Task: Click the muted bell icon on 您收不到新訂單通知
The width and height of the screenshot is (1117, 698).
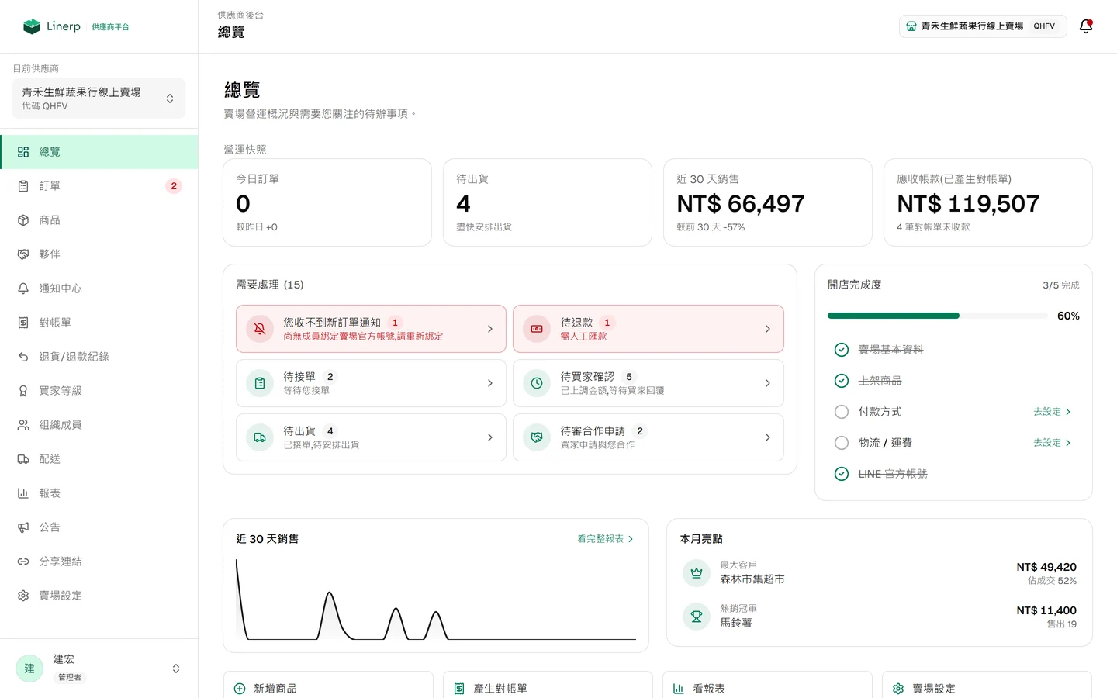Action: click(x=260, y=329)
